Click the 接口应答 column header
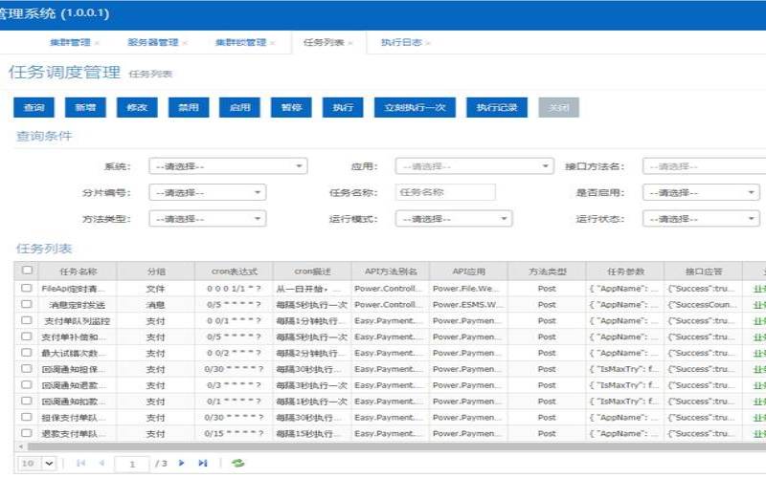766x478 pixels. click(703, 272)
